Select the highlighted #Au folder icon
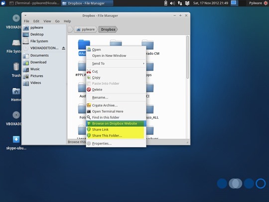The height and width of the screenshot is (202, 269). tap(84, 45)
